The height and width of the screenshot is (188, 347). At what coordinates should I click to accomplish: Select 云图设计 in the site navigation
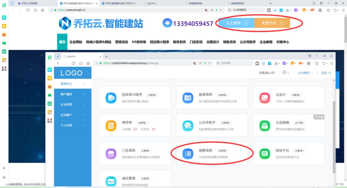[213, 42]
